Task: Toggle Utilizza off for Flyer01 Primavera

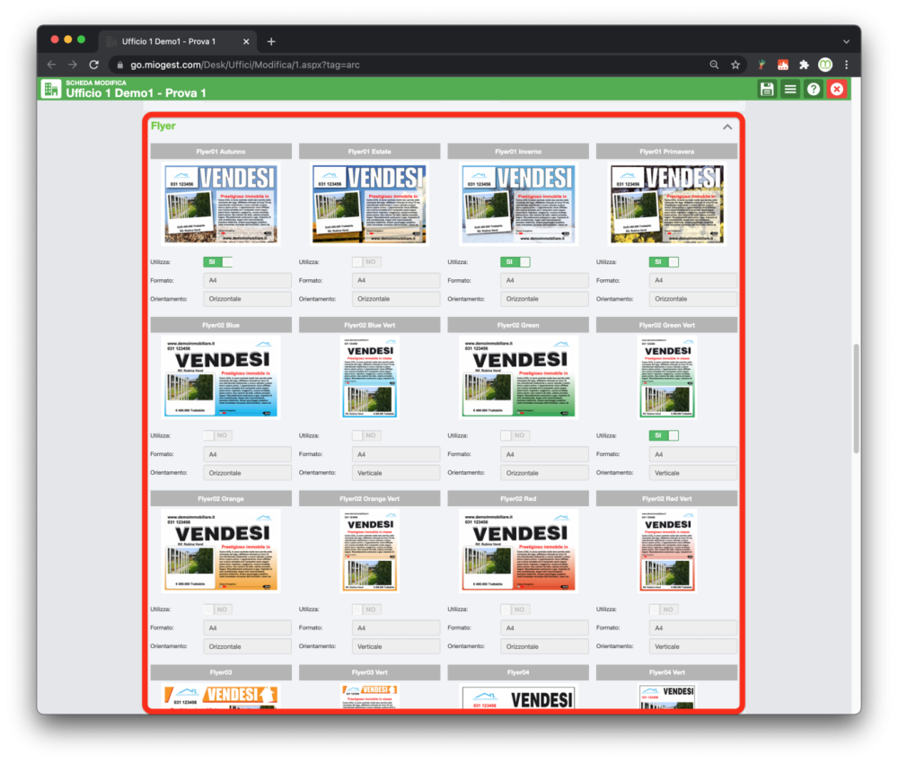Action: click(x=664, y=261)
